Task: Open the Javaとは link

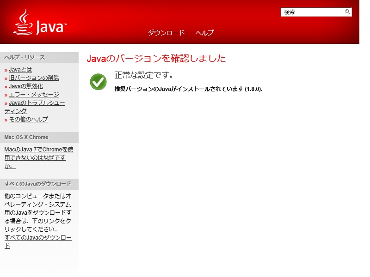Action: (x=20, y=70)
